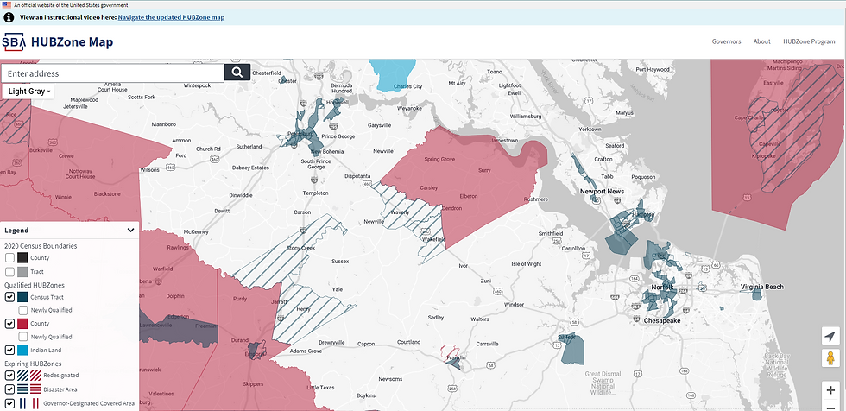Click the Legend heading text
This screenshot has height=411, width=846.
(x=16, y=231)
